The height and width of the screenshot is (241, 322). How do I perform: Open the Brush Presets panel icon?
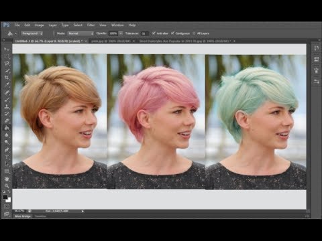[317, 82]
